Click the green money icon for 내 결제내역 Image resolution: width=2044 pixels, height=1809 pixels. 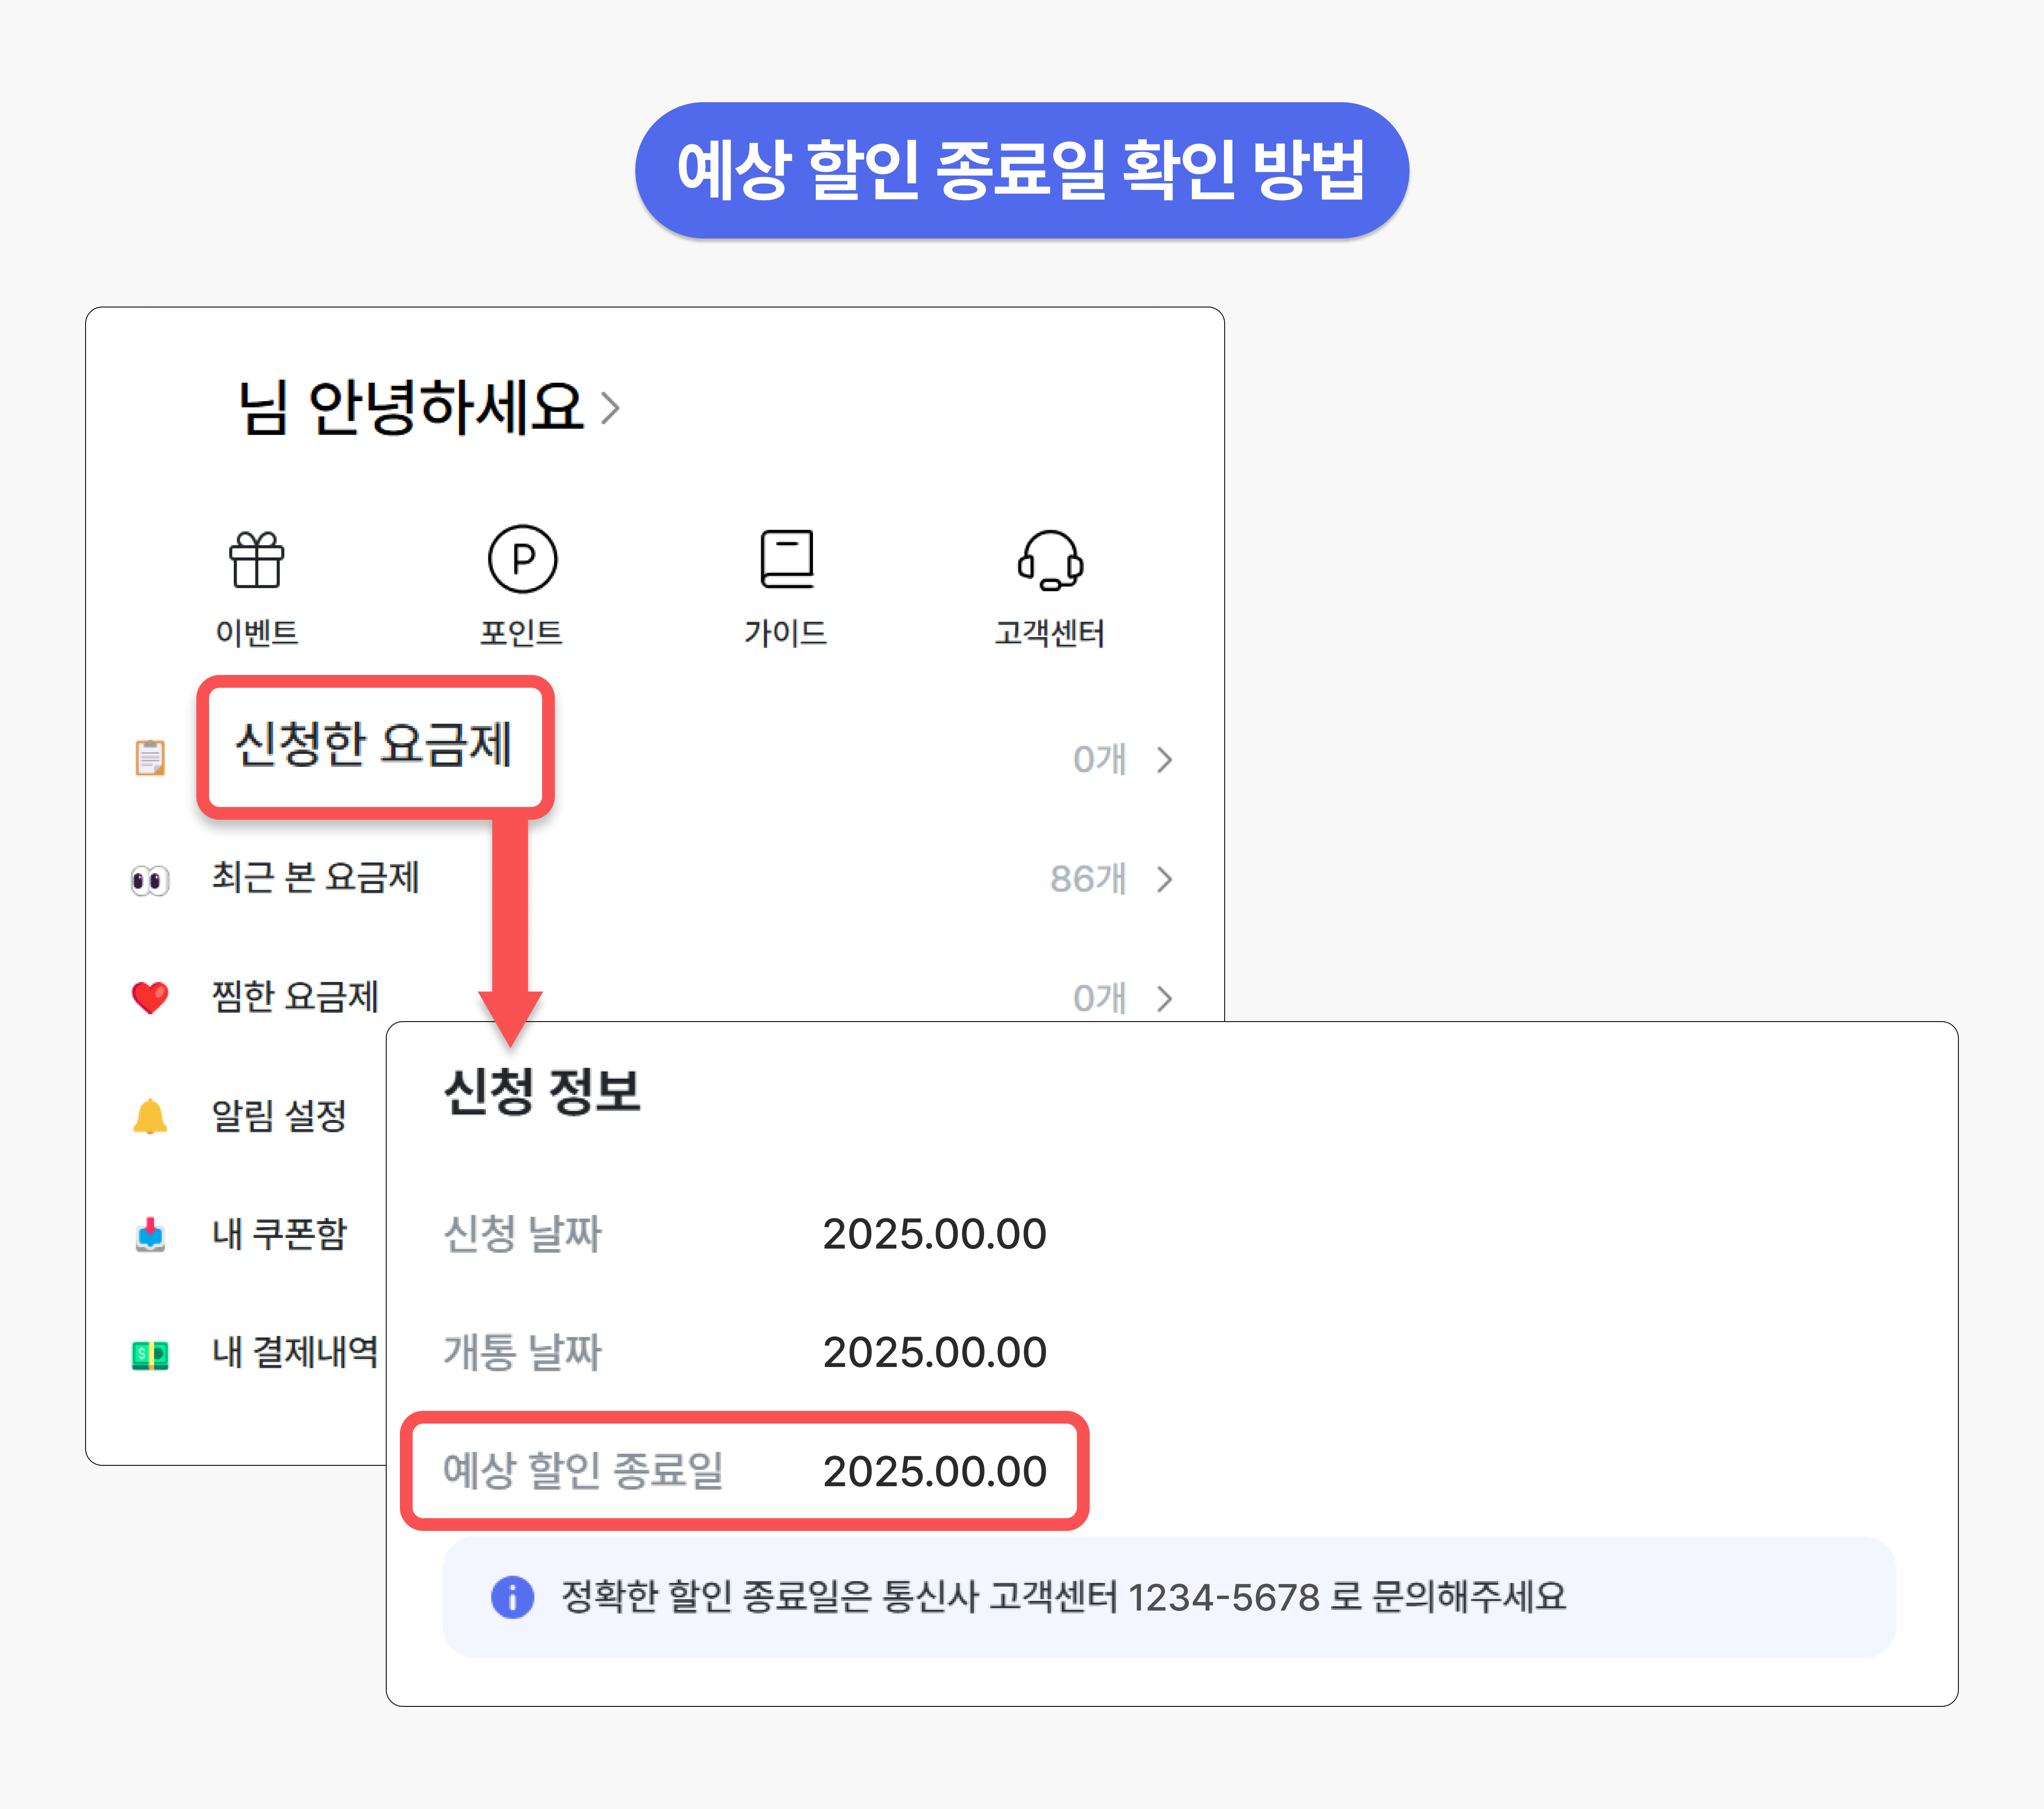pos(150,1355)
